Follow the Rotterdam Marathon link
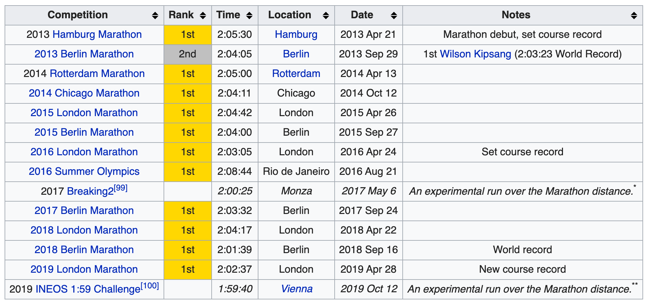The height and width of the screenshot is (304, 649). pyautogui.click(x=97, y=74)
